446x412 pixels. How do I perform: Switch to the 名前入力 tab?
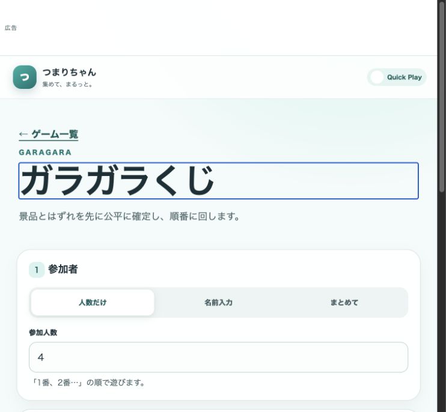[218, 302]
